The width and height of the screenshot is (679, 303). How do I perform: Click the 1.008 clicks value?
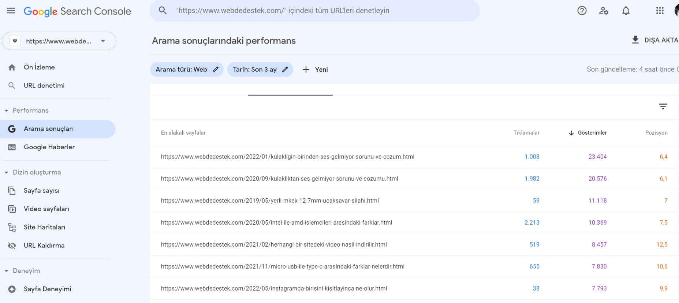[x=532, y=157]
